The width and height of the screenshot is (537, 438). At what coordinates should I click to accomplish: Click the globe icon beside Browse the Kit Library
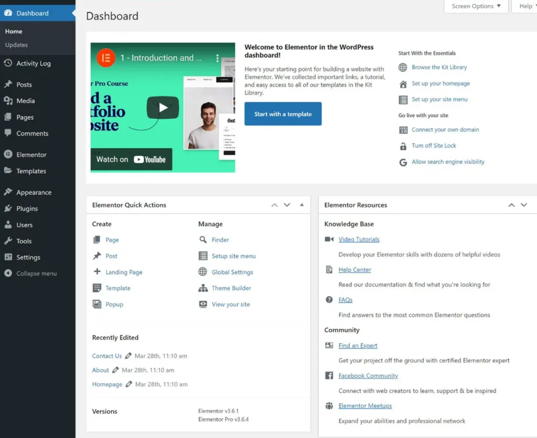403,68
